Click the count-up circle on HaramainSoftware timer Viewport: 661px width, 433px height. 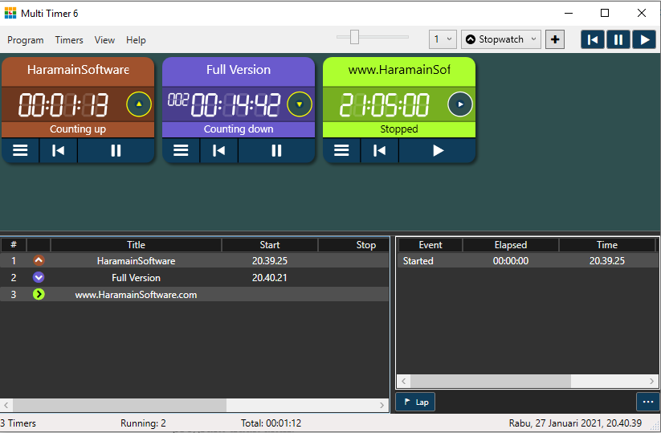click(139, 104)
